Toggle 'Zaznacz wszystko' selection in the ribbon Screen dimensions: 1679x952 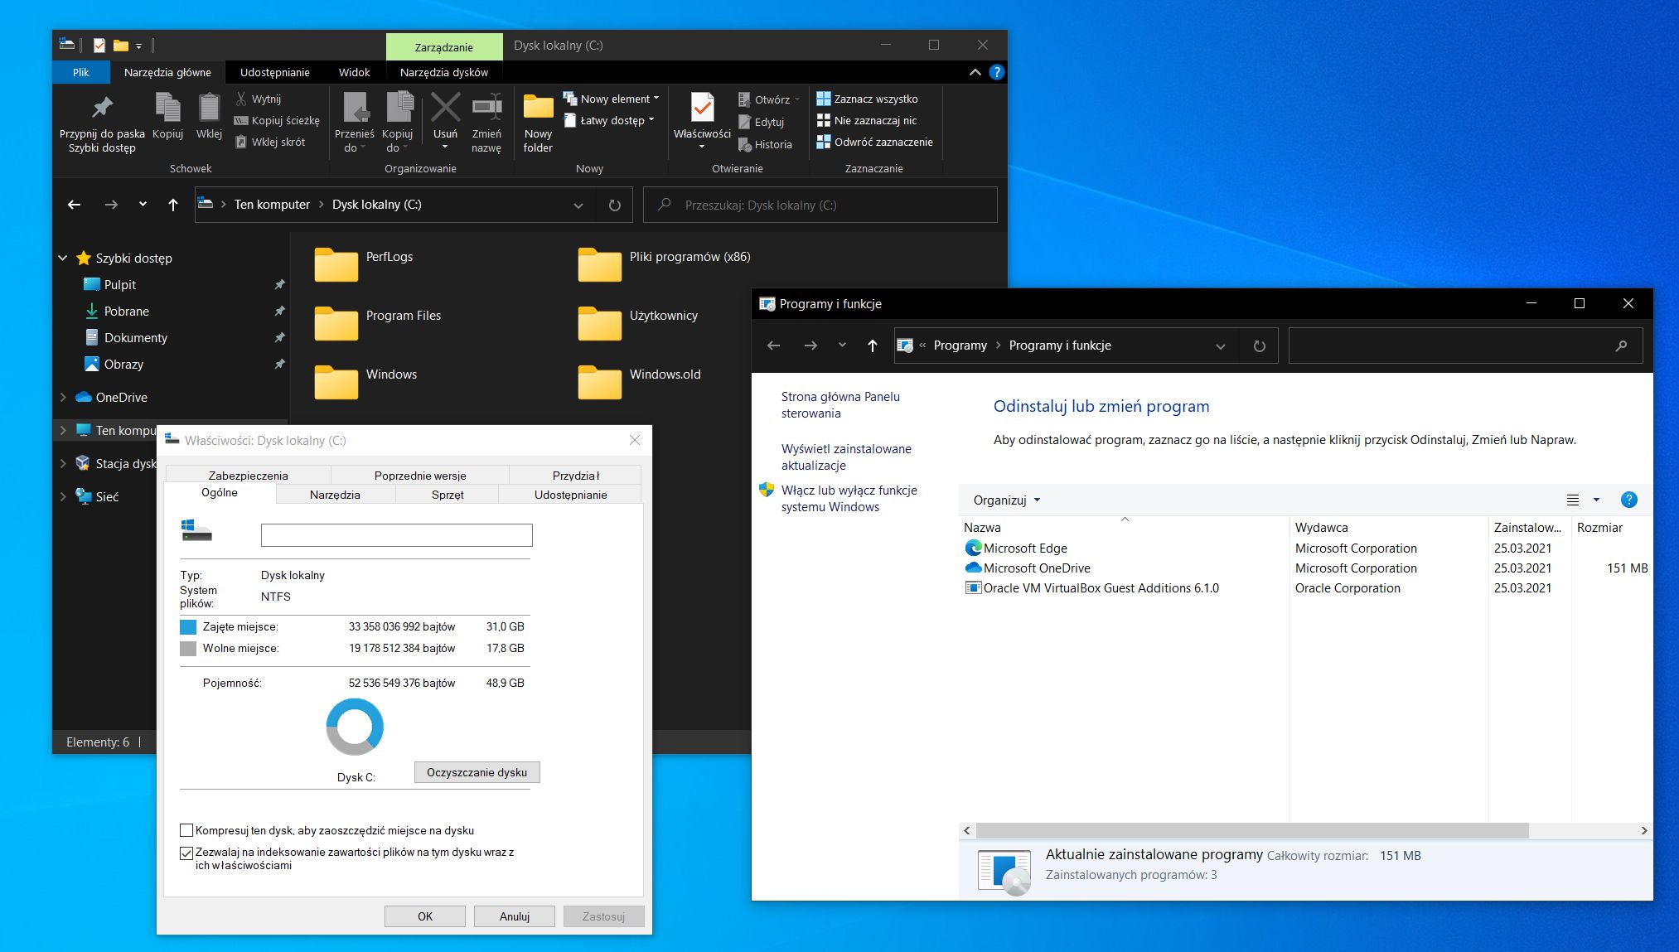825,98
